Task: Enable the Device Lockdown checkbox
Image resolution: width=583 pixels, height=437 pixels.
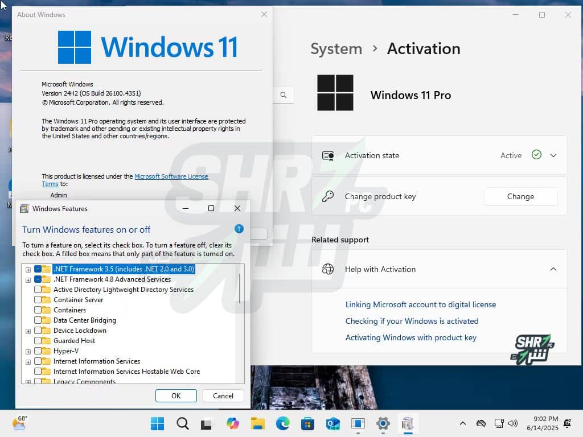Action: 38,331
